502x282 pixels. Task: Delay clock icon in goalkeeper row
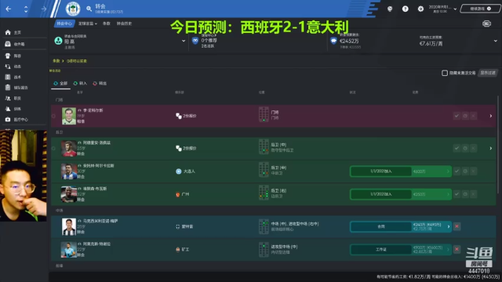465,116
